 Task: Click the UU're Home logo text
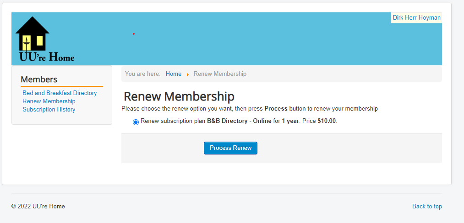tap(47, 56)
